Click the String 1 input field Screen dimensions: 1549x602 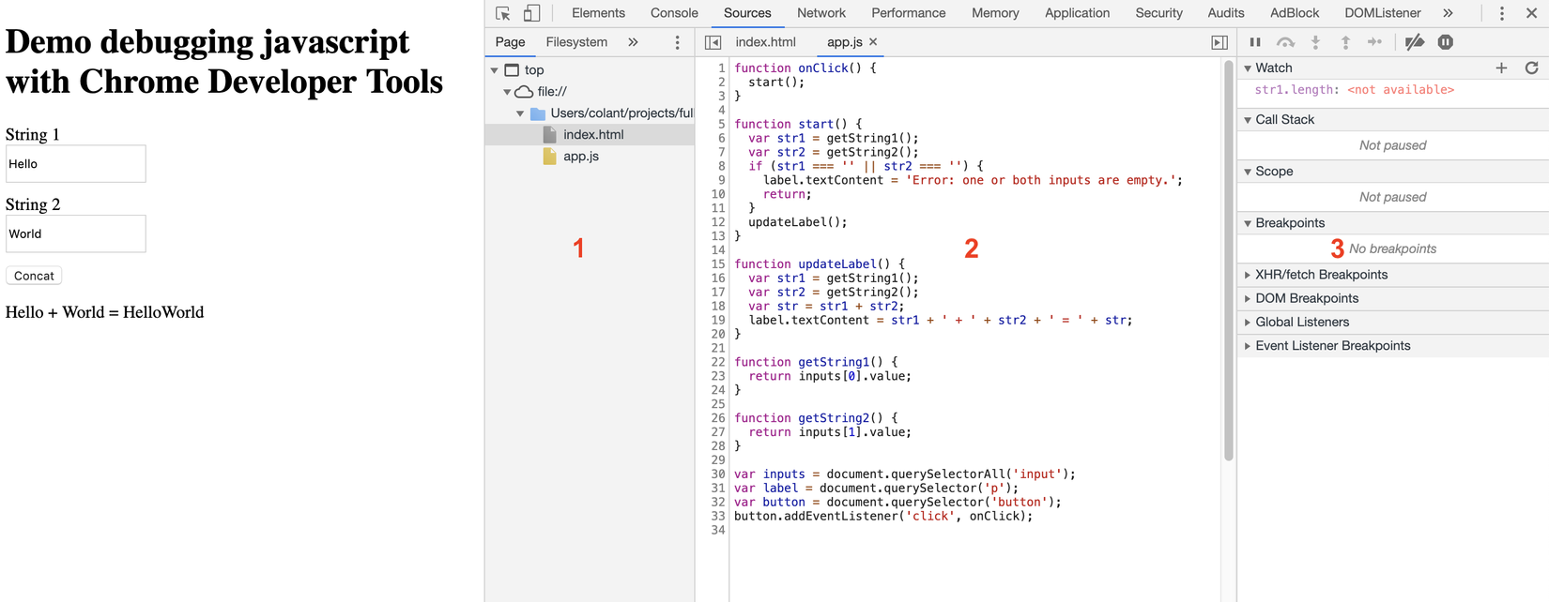tap(75, 164)
